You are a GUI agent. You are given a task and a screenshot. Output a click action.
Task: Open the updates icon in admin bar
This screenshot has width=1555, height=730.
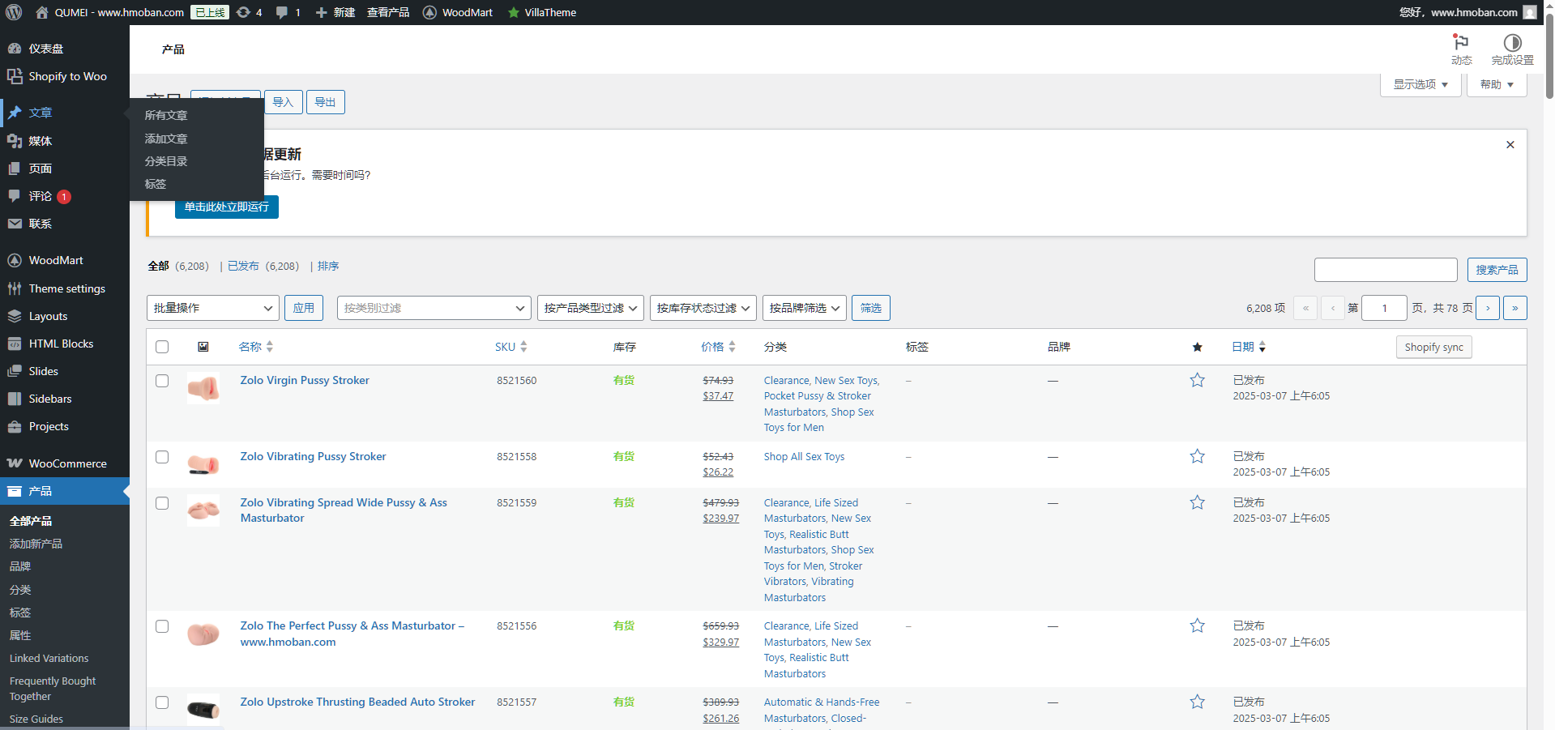243,12
